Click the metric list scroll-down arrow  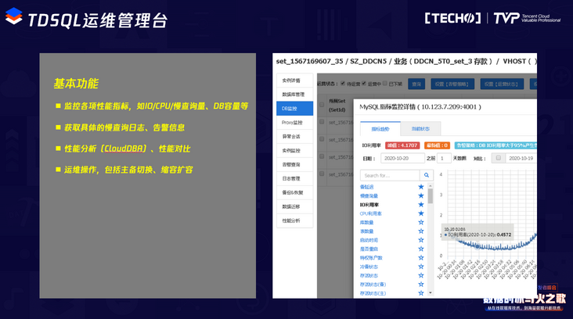click(431, 292)
